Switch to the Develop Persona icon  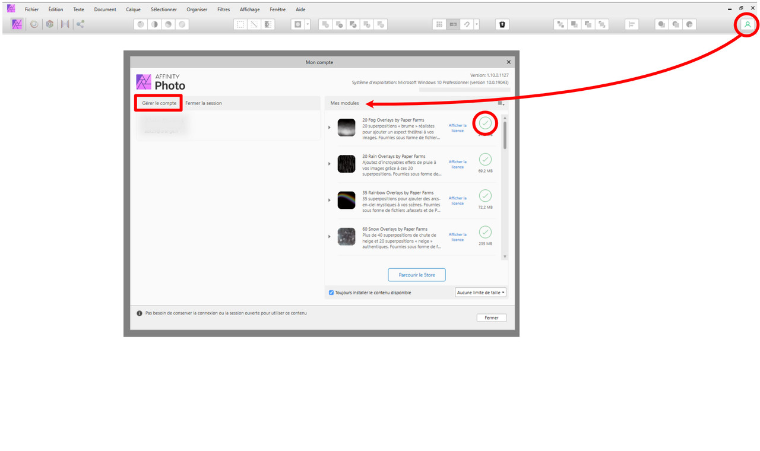[50, 24]
